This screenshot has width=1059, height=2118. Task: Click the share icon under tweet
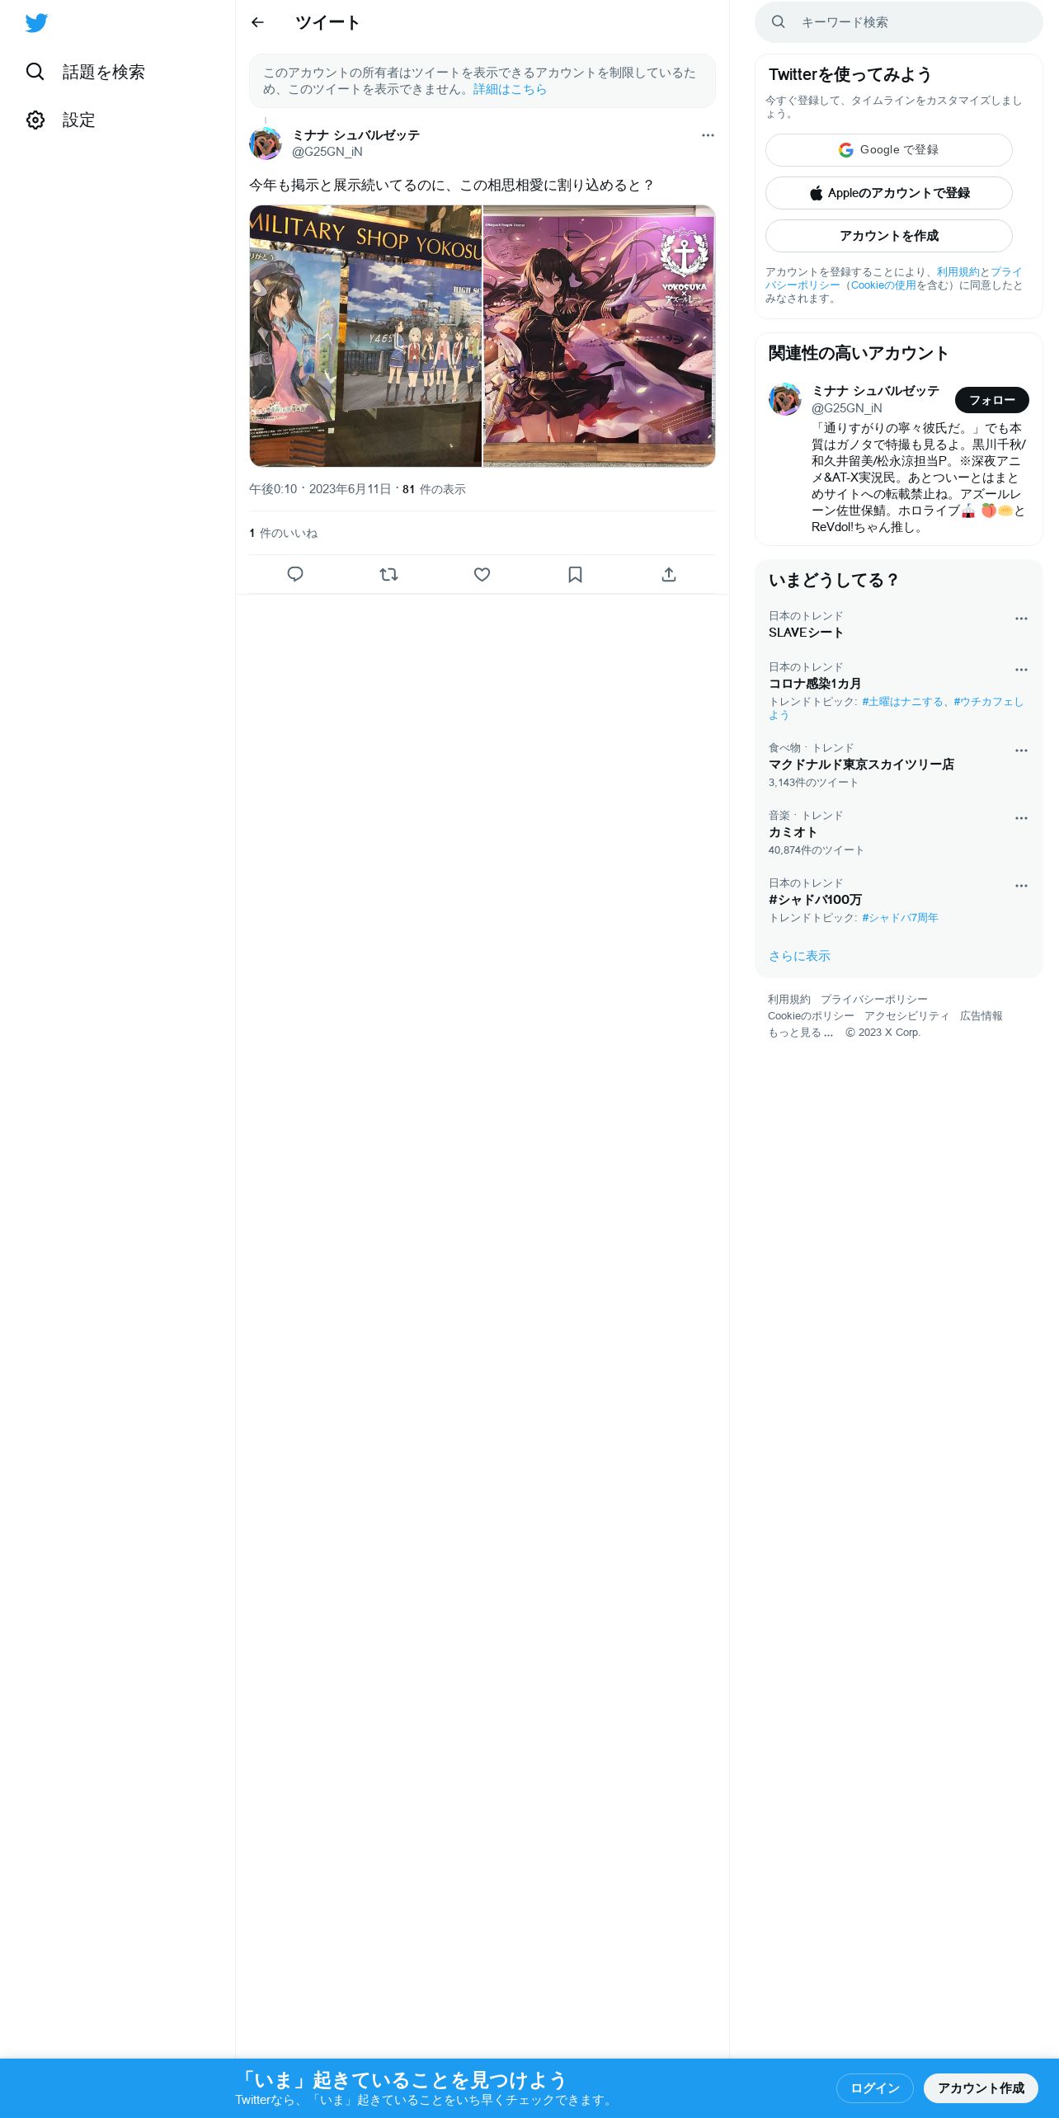[669, 574]
